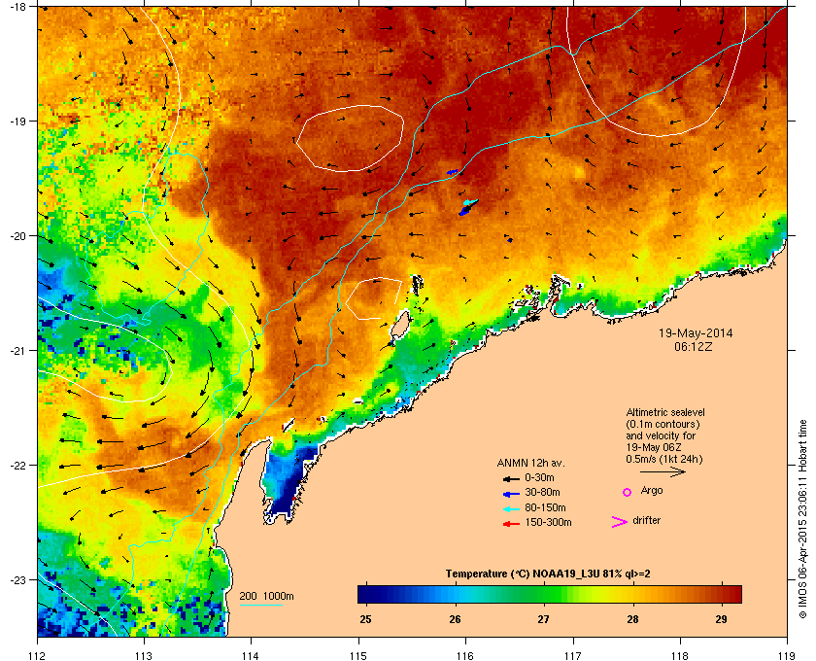
Task: Click latitude axis label -18
Action: pos(17,7)
